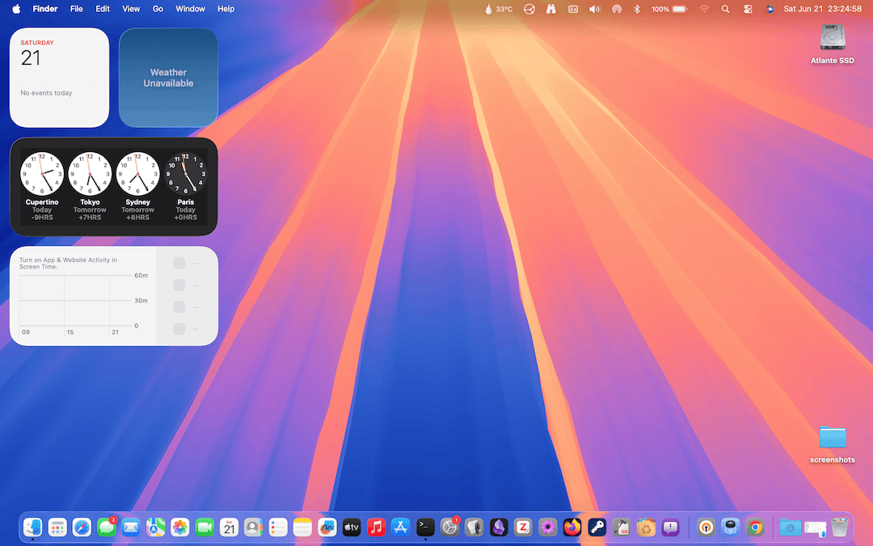Open the Music app
The width and height of the screenshot is (873, 546).
pos(376,527)
